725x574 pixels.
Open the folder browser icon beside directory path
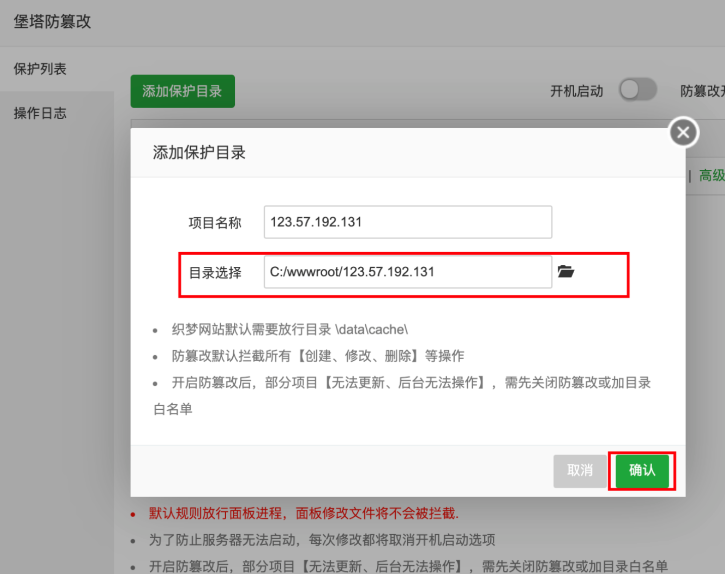click(566, 272)
